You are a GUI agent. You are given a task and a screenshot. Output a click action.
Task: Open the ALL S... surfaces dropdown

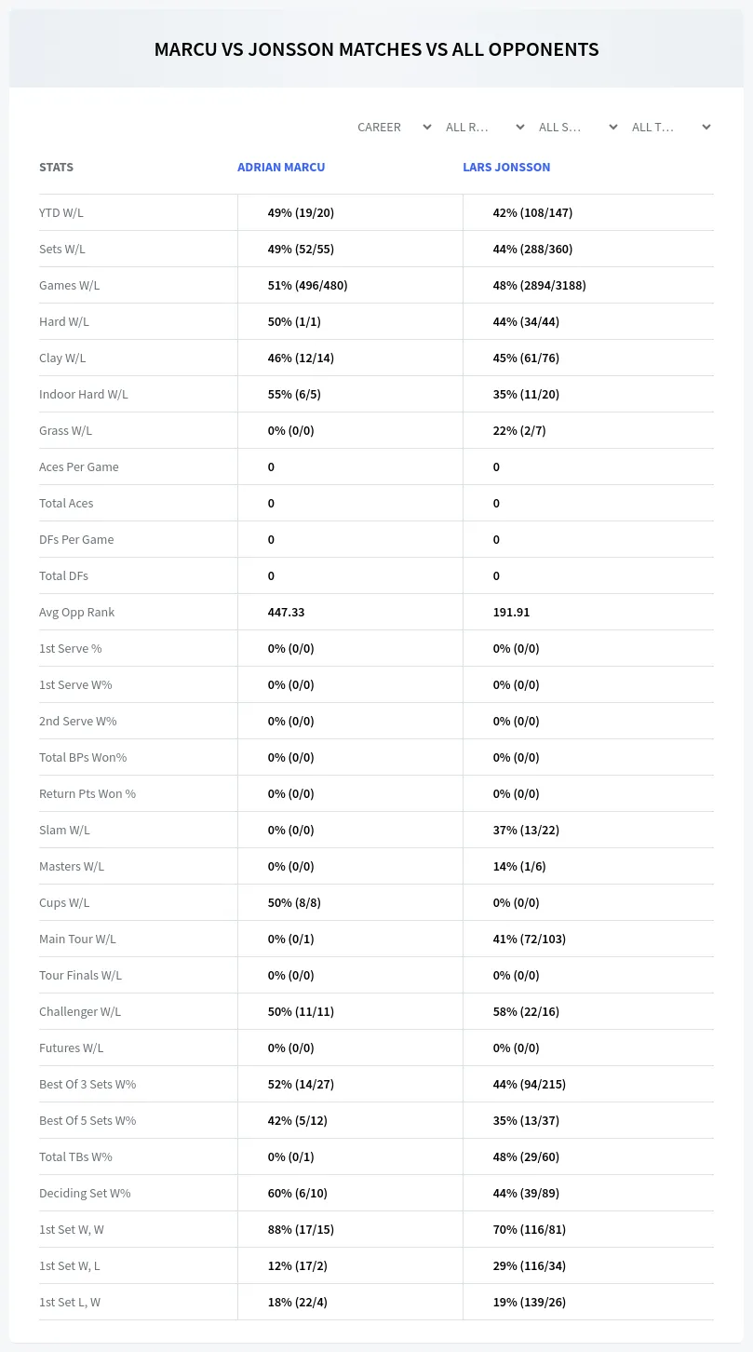coord(578,127)
